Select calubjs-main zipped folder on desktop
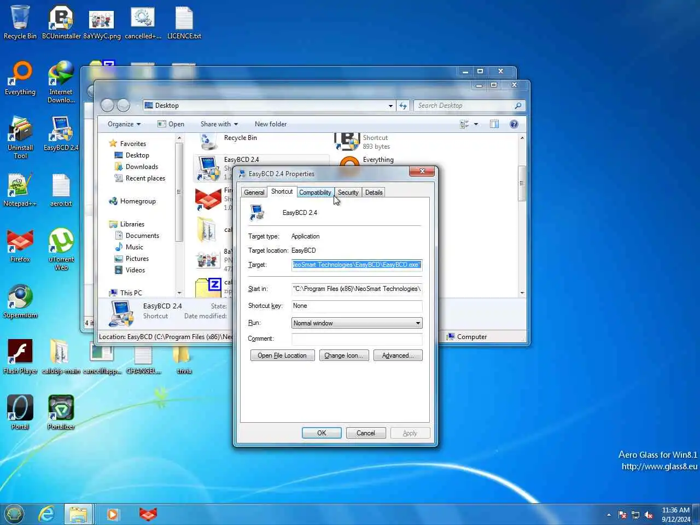This screenshot has height=525, width=700. click(x=61, y=357)
